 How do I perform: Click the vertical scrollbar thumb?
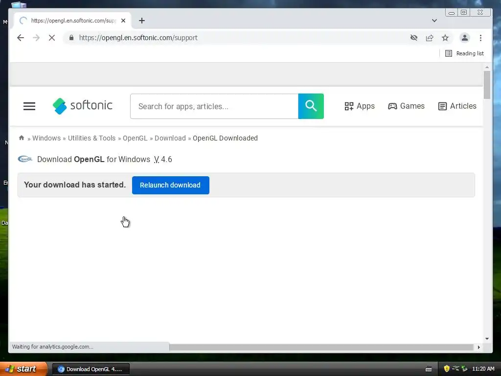(487, 85)
